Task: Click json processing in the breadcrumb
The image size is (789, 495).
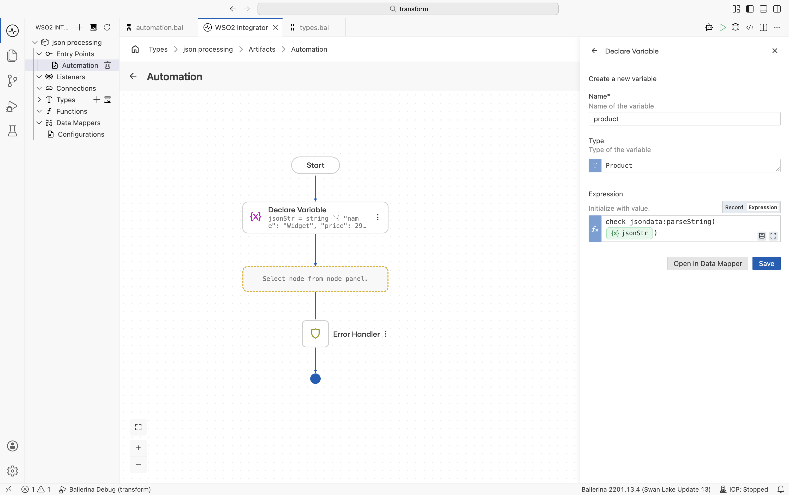Action: pyautogui.click(x=208, y=49)
